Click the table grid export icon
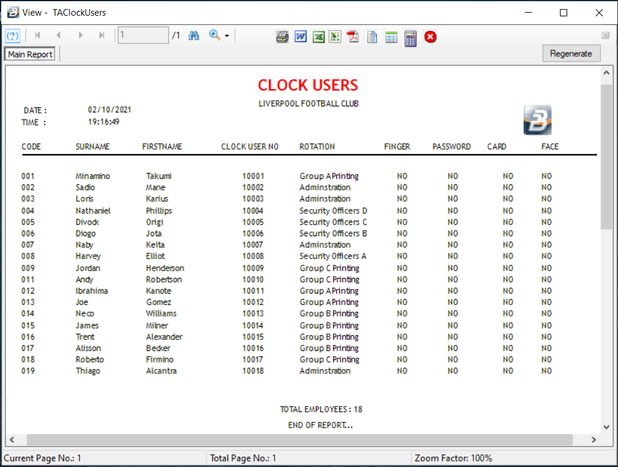 (x=391, y=37)
